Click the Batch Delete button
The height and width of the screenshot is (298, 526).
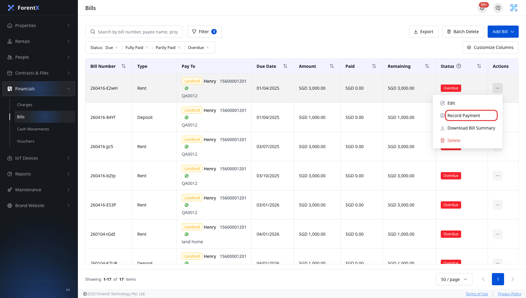[x=463, y=32]
